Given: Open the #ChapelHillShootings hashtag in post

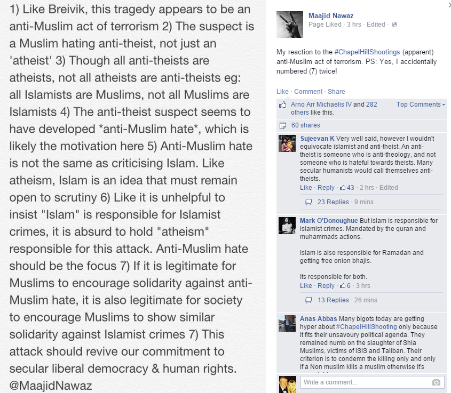Looking at the screenshot, I should [x=367, y=52].
